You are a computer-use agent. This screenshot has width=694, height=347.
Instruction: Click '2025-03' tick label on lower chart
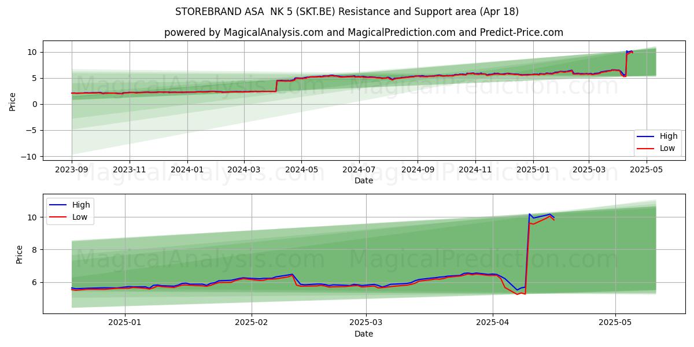point(367,324)
